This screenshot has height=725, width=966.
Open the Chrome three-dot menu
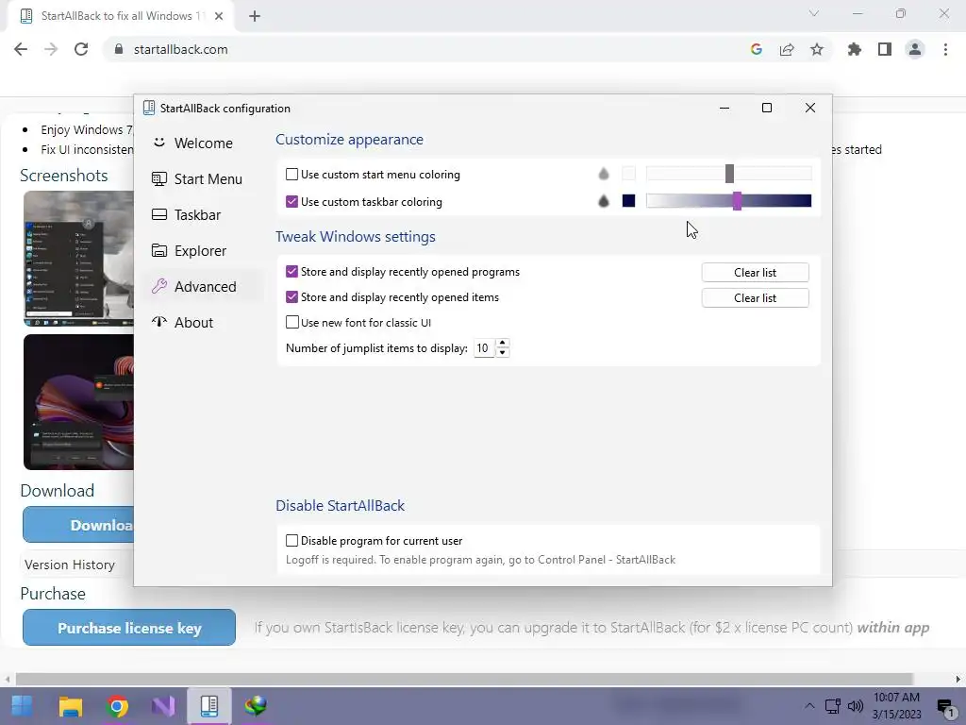pos(945,49)
